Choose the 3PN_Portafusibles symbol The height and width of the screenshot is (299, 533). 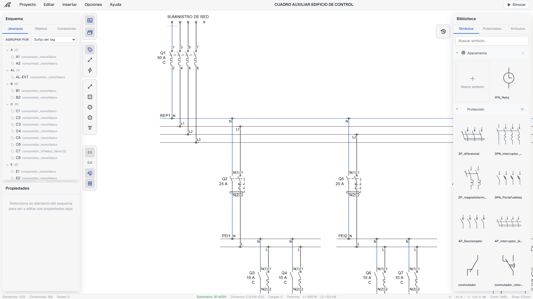tap(508, 182)
